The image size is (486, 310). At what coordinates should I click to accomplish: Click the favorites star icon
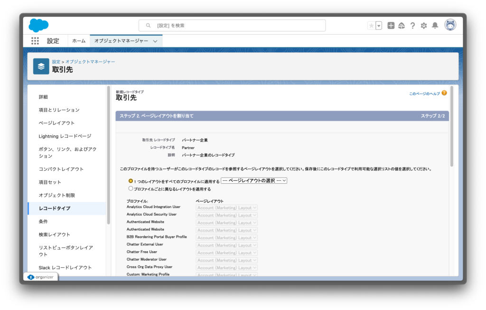point(371,26)
